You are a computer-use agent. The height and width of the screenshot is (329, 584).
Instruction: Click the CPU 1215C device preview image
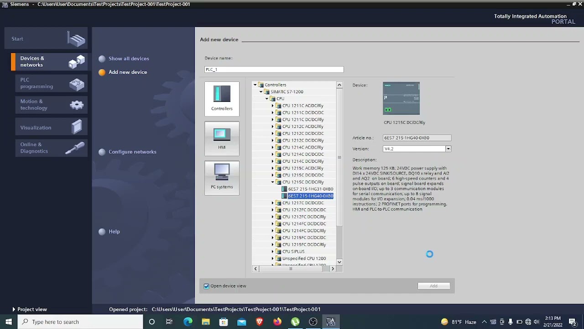click(x=401, y=98)
